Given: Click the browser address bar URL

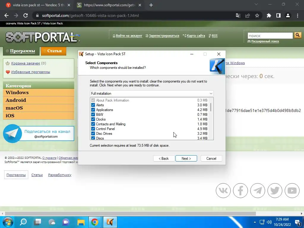Looking at the screenshot, I should [90, 15].
